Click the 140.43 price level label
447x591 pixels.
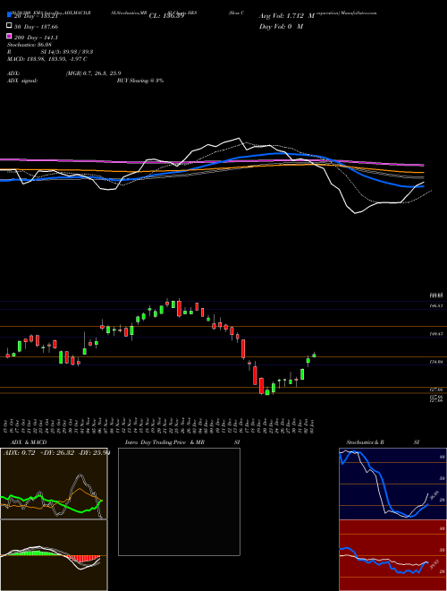[436, 334]
